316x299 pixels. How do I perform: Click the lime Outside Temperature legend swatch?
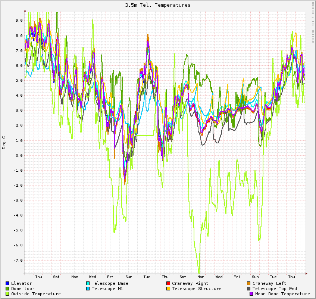coord(7,294)
